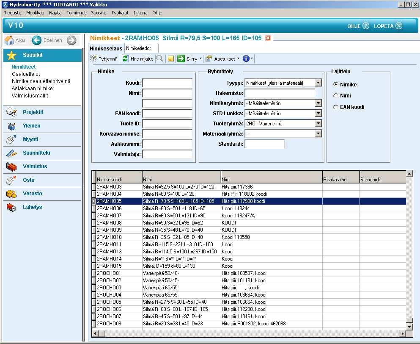This screenshot has width=420, height=344.
Task: Click the table's horizontal scroll right arrow
Action: coord(403,333)
